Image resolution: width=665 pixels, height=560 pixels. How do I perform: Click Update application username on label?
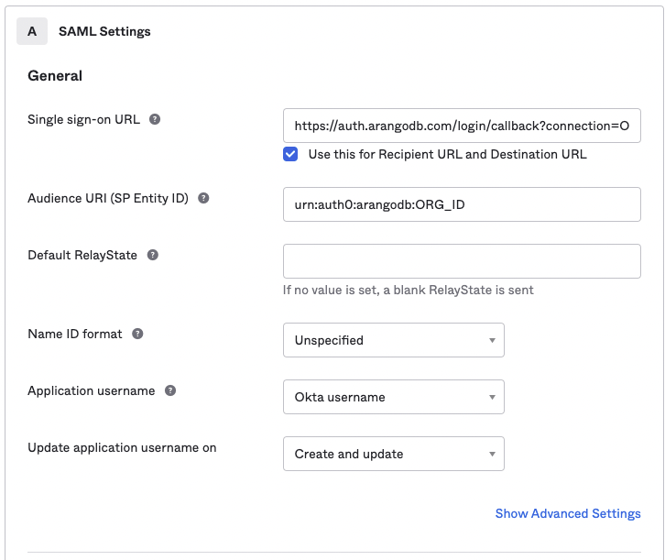[122, 447]
